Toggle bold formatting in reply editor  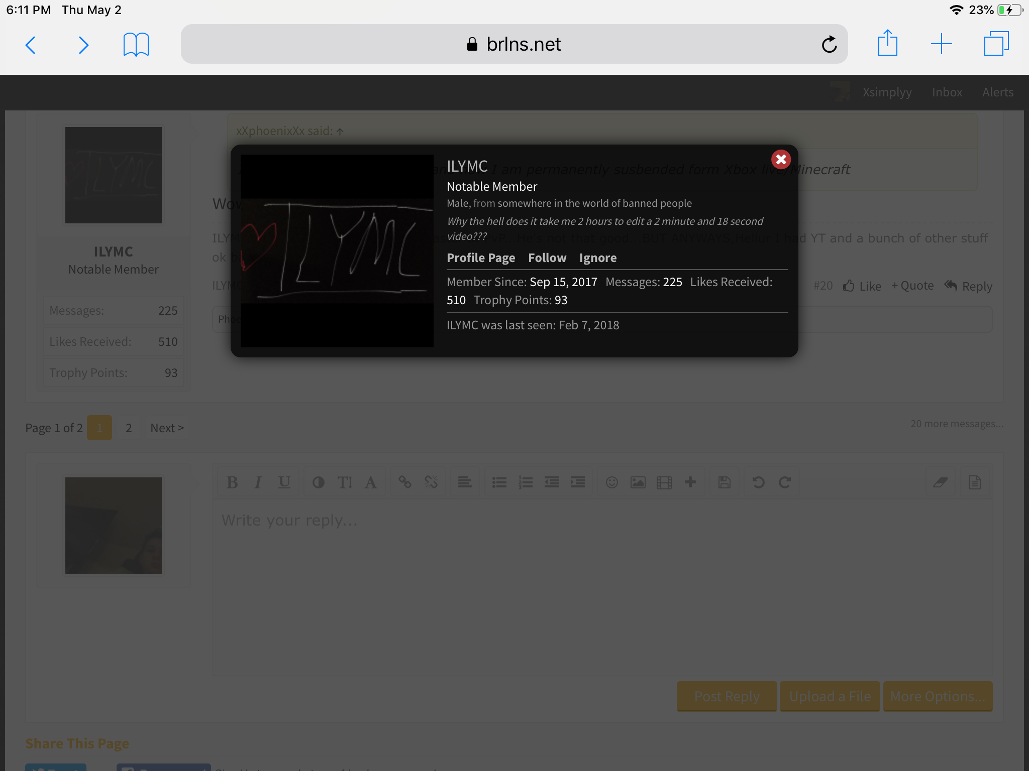pyautogui.click(x=232, y=482)
